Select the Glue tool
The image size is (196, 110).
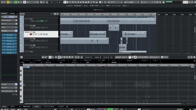click(x=78, y=2)
